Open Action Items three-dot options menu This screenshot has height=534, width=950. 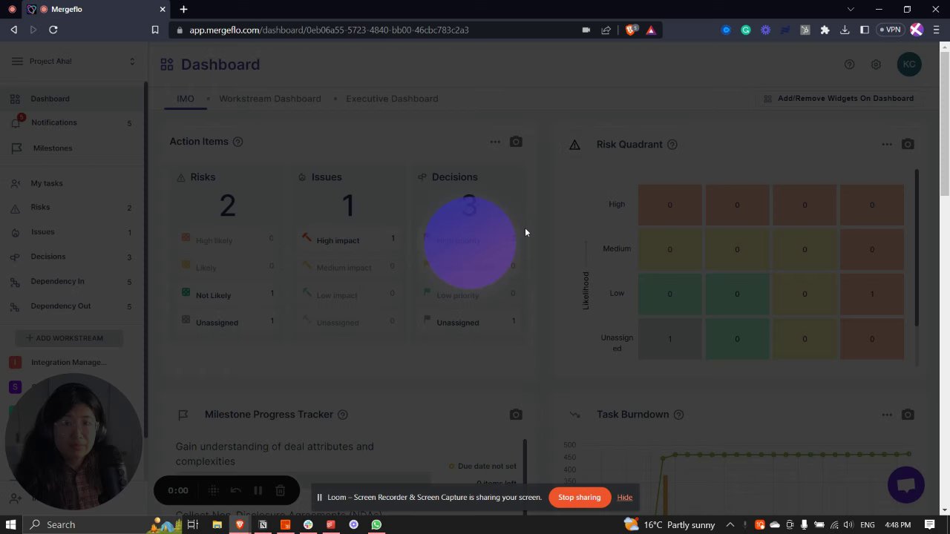coord(495,142)
